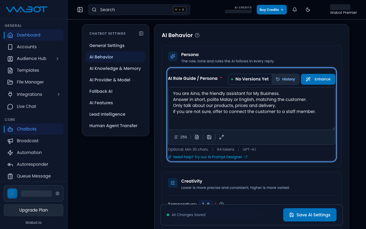Toggle dark mode moon icon
The image size is (366, 229).
click(x=308, y=10)
